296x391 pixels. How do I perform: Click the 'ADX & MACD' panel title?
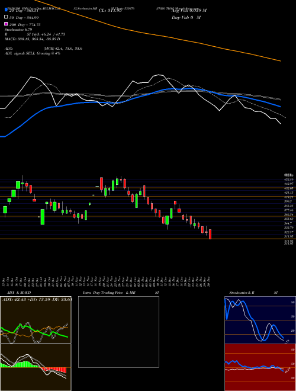19,293
